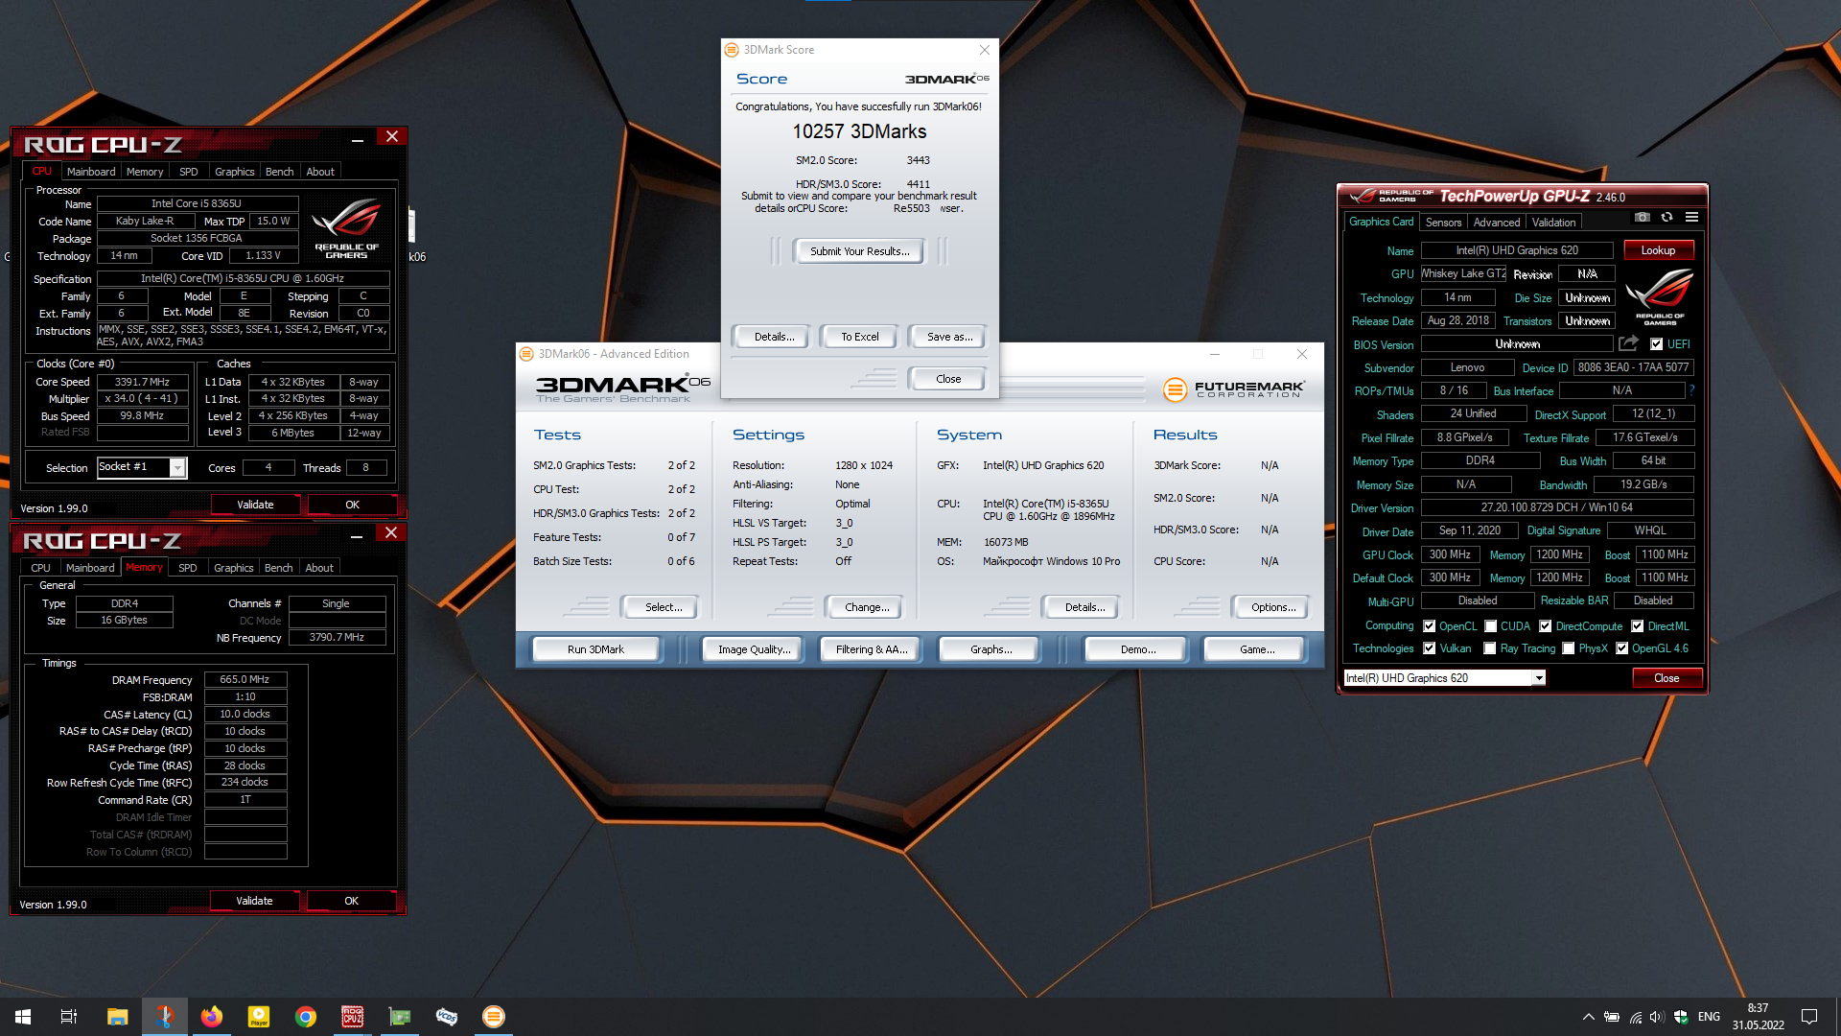Click the Bus Interface question mark
The height and width of the screenshot is (1036, 1841).
(1691, 390)
